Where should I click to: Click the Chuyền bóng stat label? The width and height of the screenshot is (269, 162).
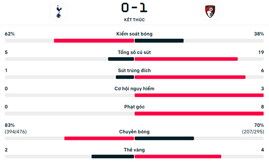(x=134, y=132)
